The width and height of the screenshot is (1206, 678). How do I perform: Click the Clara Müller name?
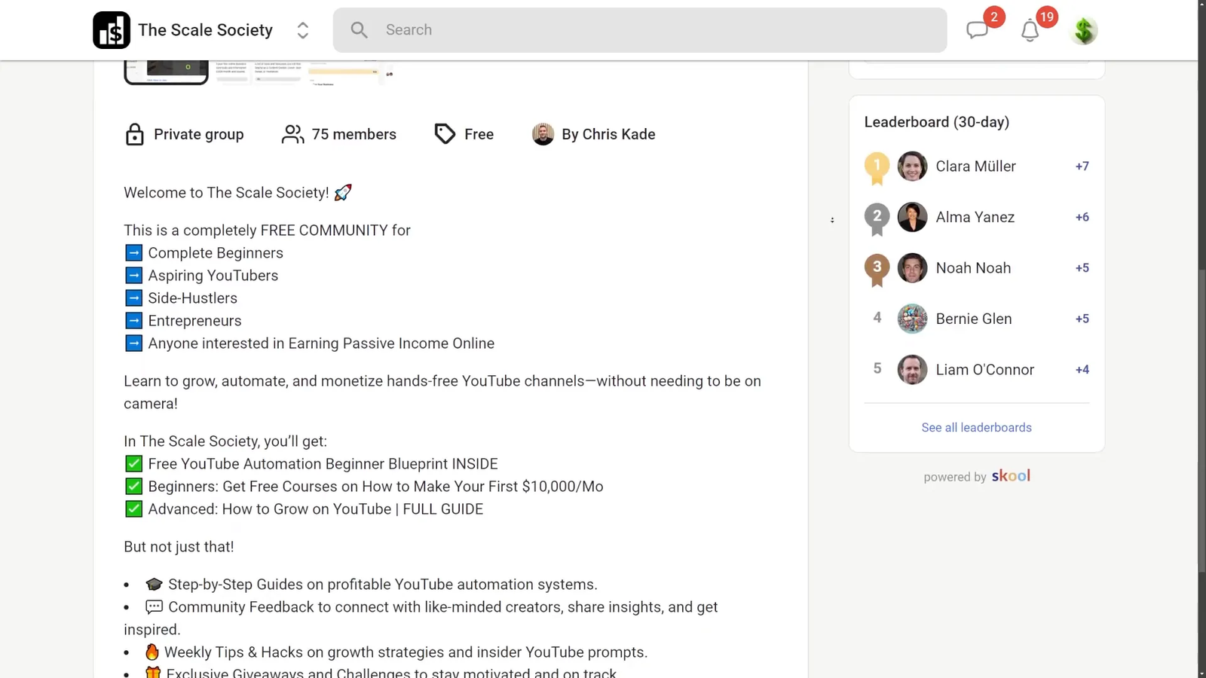click(975, 166)
